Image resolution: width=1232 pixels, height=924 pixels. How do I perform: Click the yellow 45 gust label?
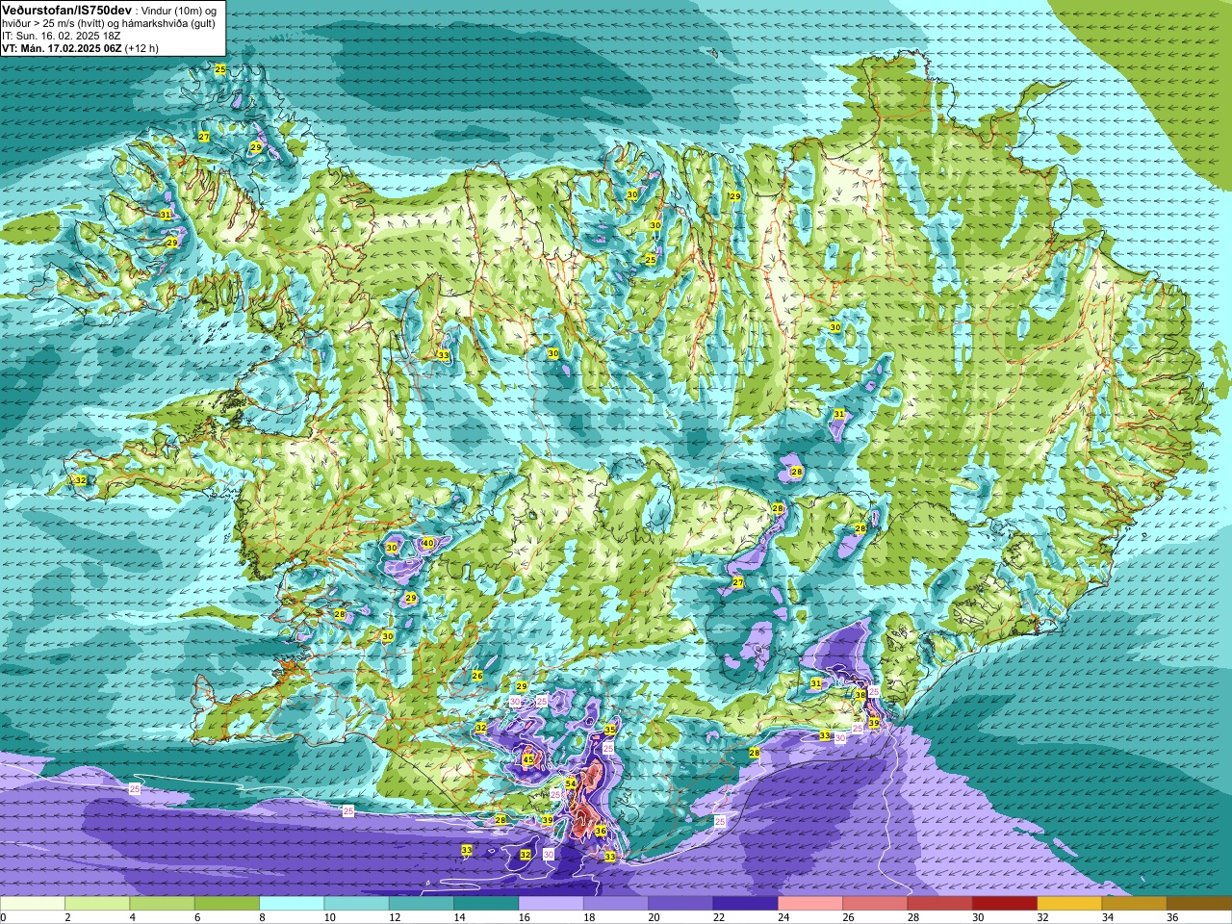coord(527,759)
